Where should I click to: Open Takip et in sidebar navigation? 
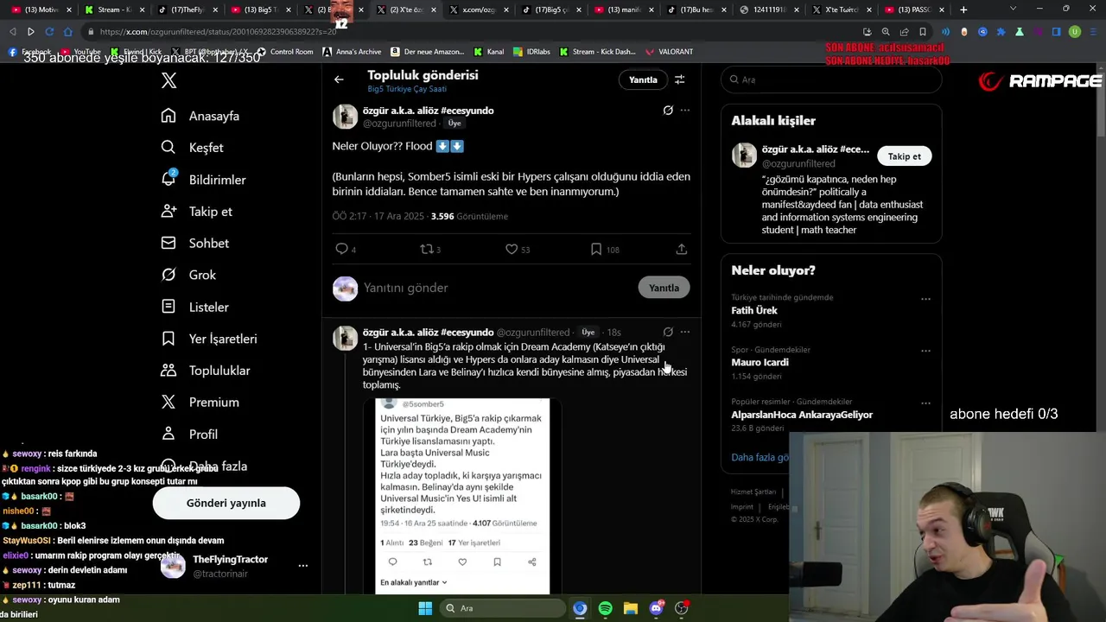tap(197, 212)
